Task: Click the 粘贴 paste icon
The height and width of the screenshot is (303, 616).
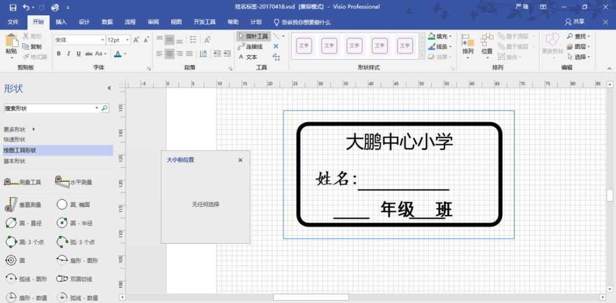Action: (x=11, y=43)
